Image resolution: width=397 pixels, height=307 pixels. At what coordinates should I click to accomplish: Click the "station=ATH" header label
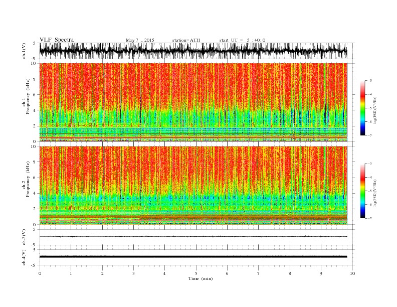(186, 40)
